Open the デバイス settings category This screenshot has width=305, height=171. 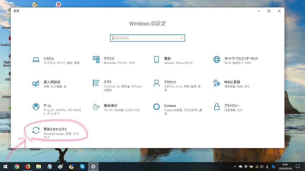(114, 60)
